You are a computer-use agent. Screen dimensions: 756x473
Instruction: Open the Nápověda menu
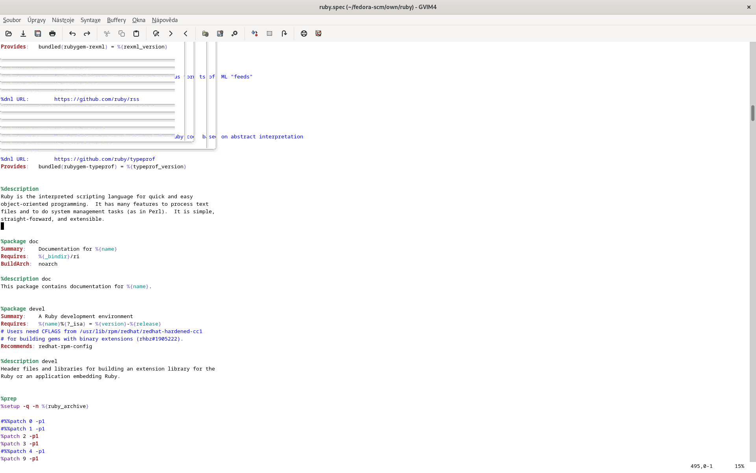point(165,20)
